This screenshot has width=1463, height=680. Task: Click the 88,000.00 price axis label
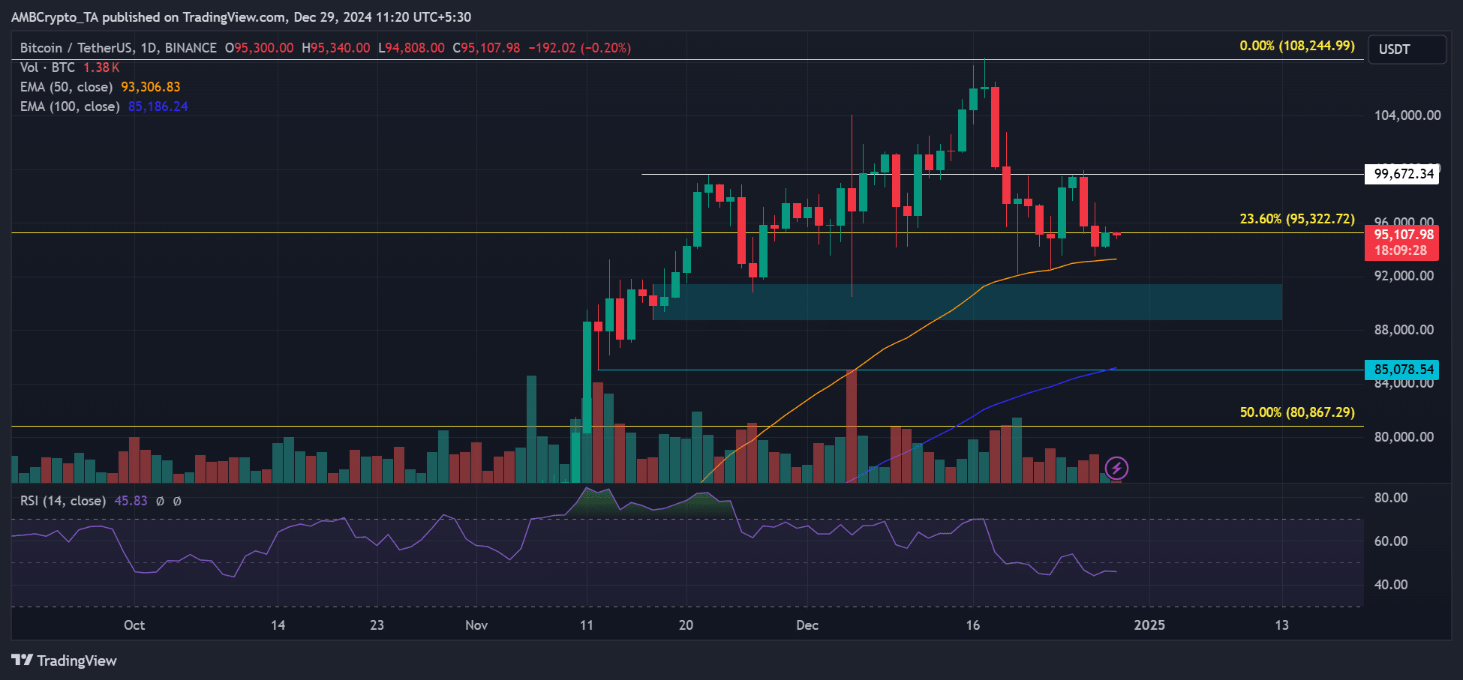(1404, 330)
